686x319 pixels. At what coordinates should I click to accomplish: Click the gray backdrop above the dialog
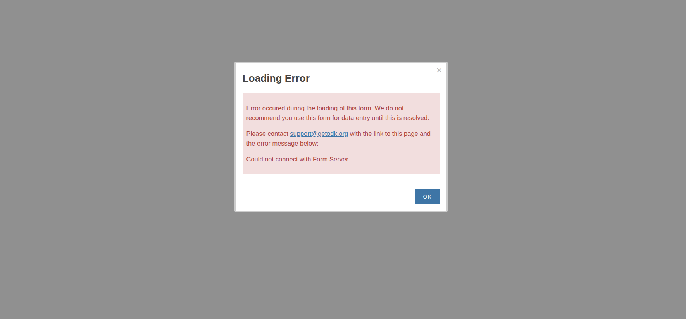click(x=341, y=31)
